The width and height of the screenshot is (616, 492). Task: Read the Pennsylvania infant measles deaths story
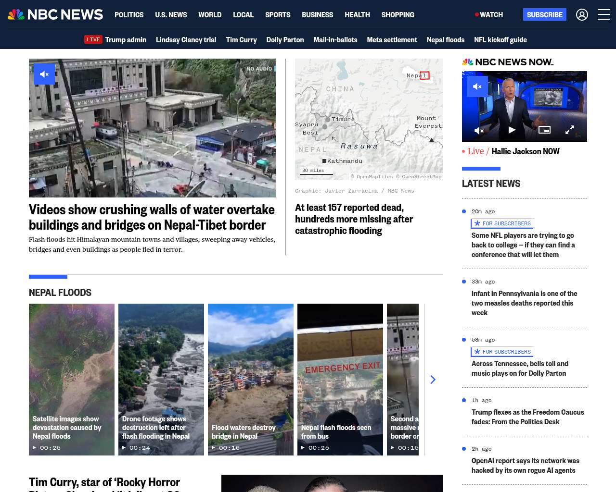pos(525,303)
